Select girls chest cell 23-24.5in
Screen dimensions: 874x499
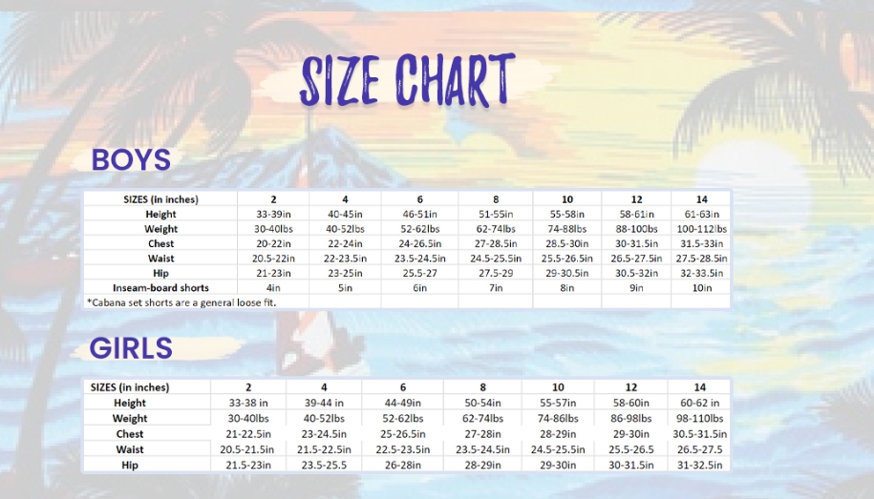click(x=324, y=434)
